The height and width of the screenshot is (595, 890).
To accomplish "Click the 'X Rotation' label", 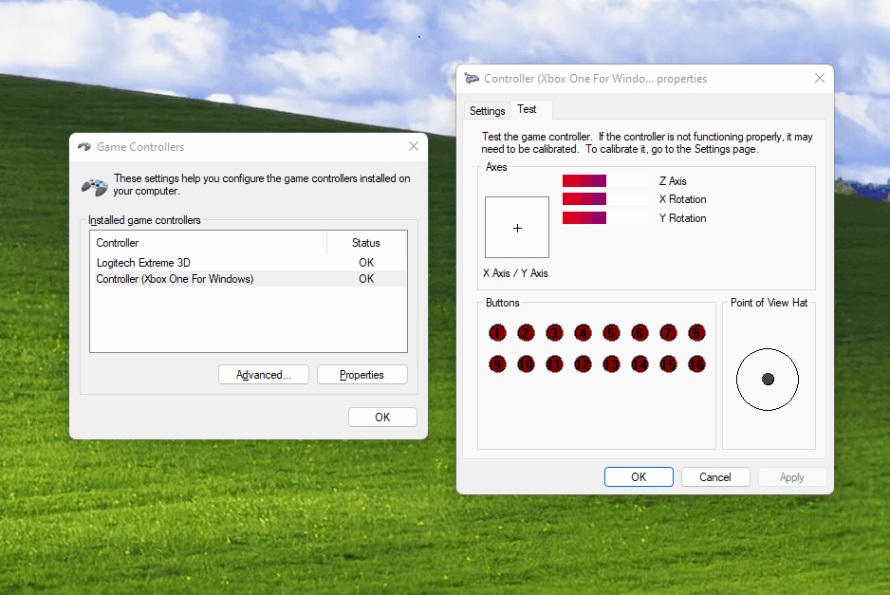I will pos(683,199).
